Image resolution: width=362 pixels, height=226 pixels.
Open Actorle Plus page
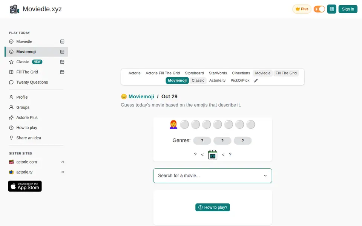[27, 118]
